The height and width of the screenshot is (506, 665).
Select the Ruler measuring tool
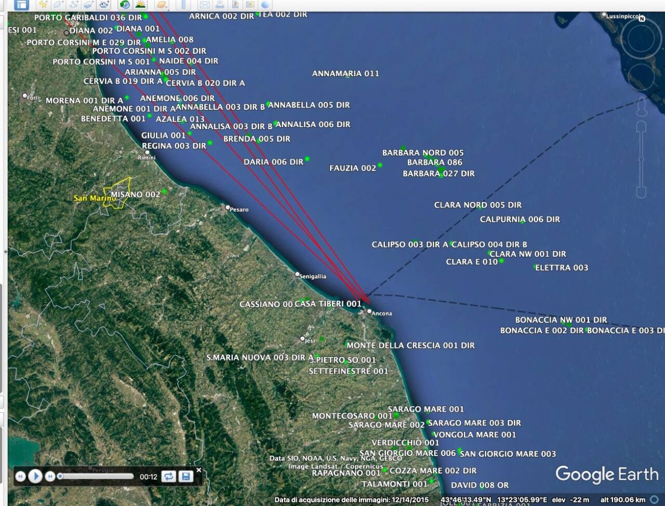pos(183,5)
